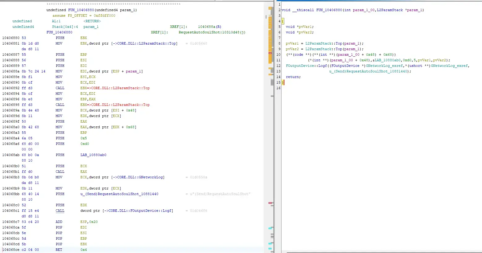Viewport: 482px width, 253px height.
Task: Click the CALL at address 10406898
Action: (60, 105)
